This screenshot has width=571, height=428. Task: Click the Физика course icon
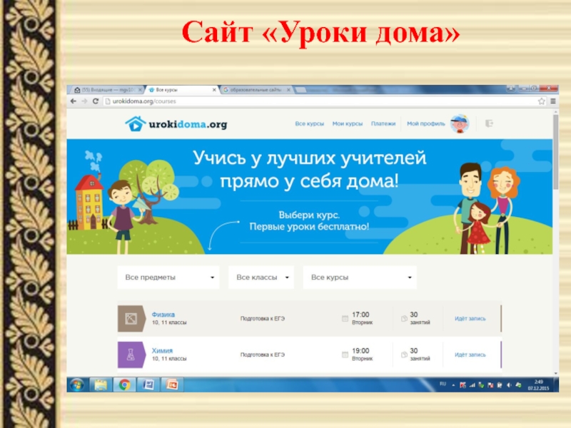point(131,319)
